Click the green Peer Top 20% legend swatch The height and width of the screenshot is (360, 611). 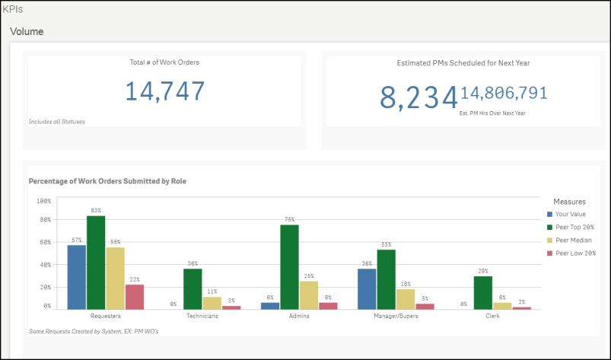tap(550, 228)
